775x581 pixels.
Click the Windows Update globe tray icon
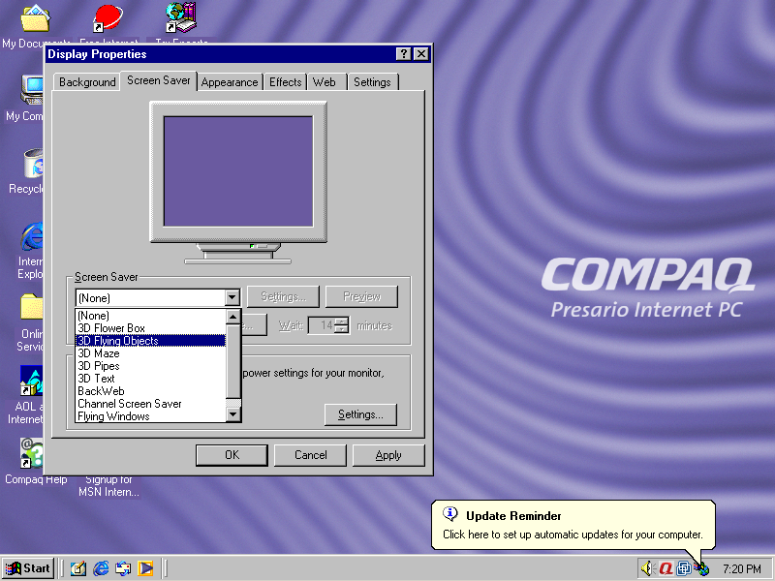[x=701, y=569]
